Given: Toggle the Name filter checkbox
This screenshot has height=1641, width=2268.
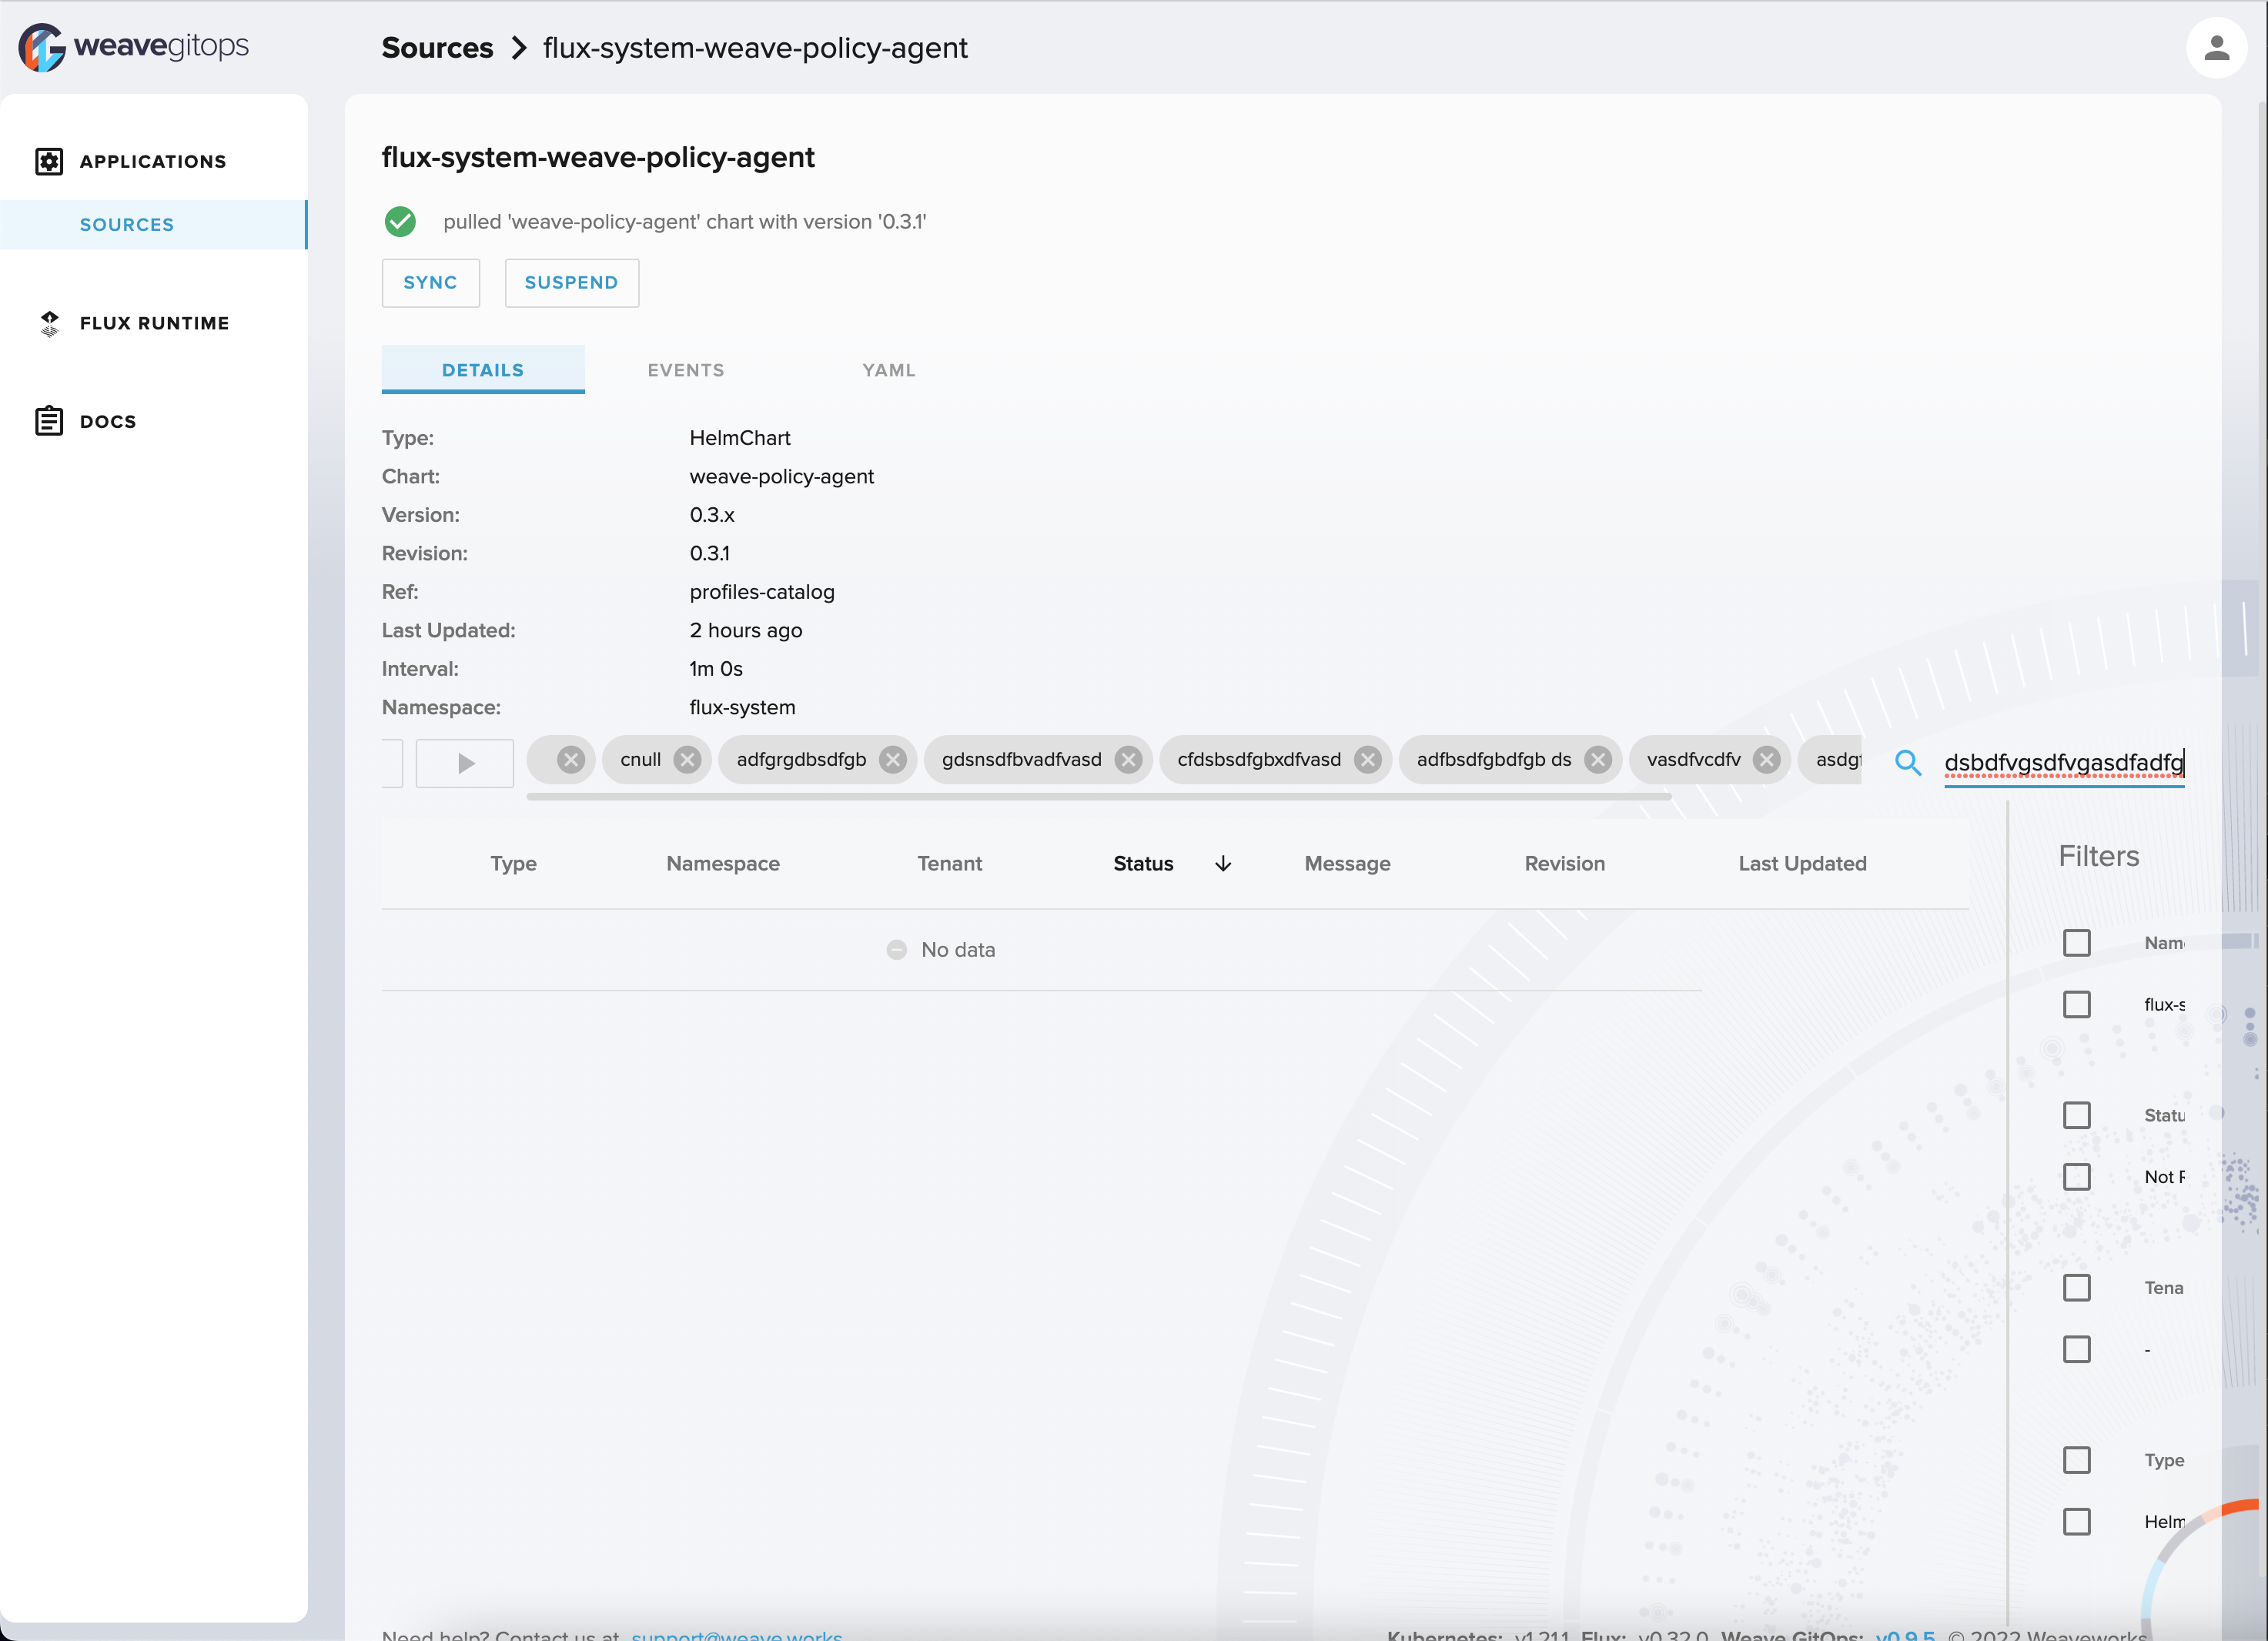Looking at the screenshot, I should tap(2077, 943).
